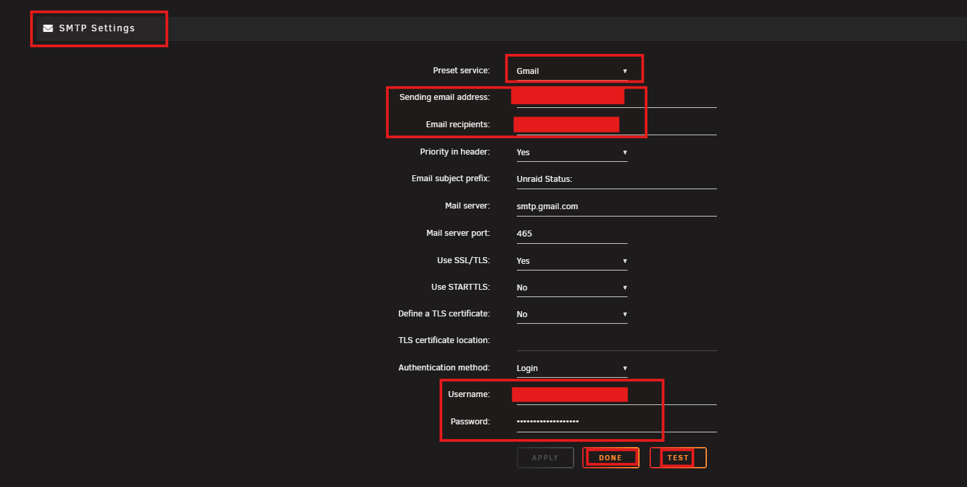Open the Use SSL/TLS dropdown
The width and height of the screenshot is (967, 487).
pyautogui.click(x=572, y=261)
